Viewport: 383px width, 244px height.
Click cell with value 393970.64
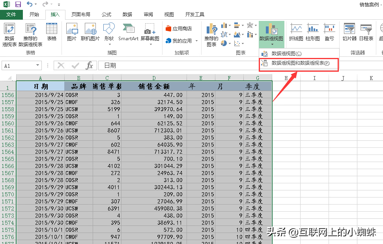[154, 109]
